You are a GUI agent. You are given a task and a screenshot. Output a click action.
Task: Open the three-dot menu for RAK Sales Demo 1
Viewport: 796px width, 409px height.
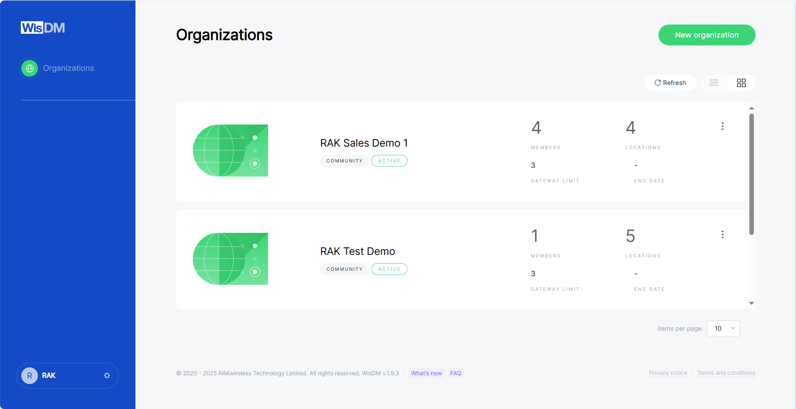click(722, 126)
